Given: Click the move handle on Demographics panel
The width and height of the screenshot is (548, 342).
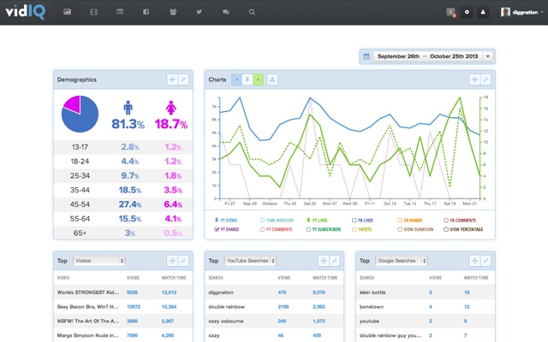Looking at the screenshot, I should (172, 80).
